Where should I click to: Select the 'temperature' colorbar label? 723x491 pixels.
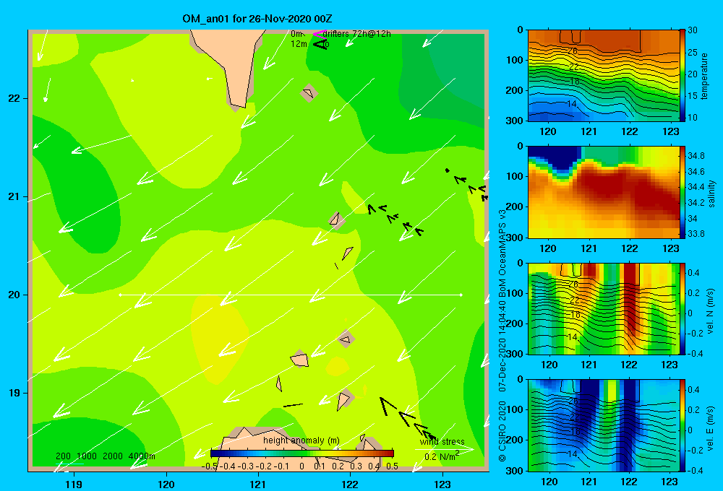click(704, 76)
